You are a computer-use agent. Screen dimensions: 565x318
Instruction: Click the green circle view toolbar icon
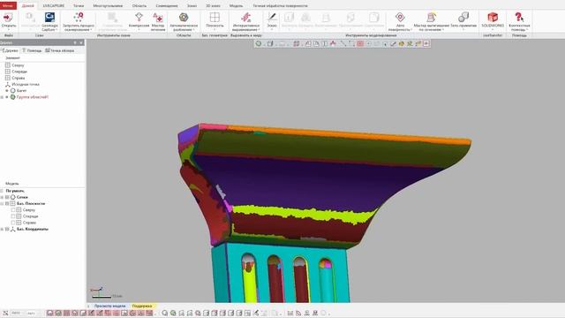(x=259, y=43)
